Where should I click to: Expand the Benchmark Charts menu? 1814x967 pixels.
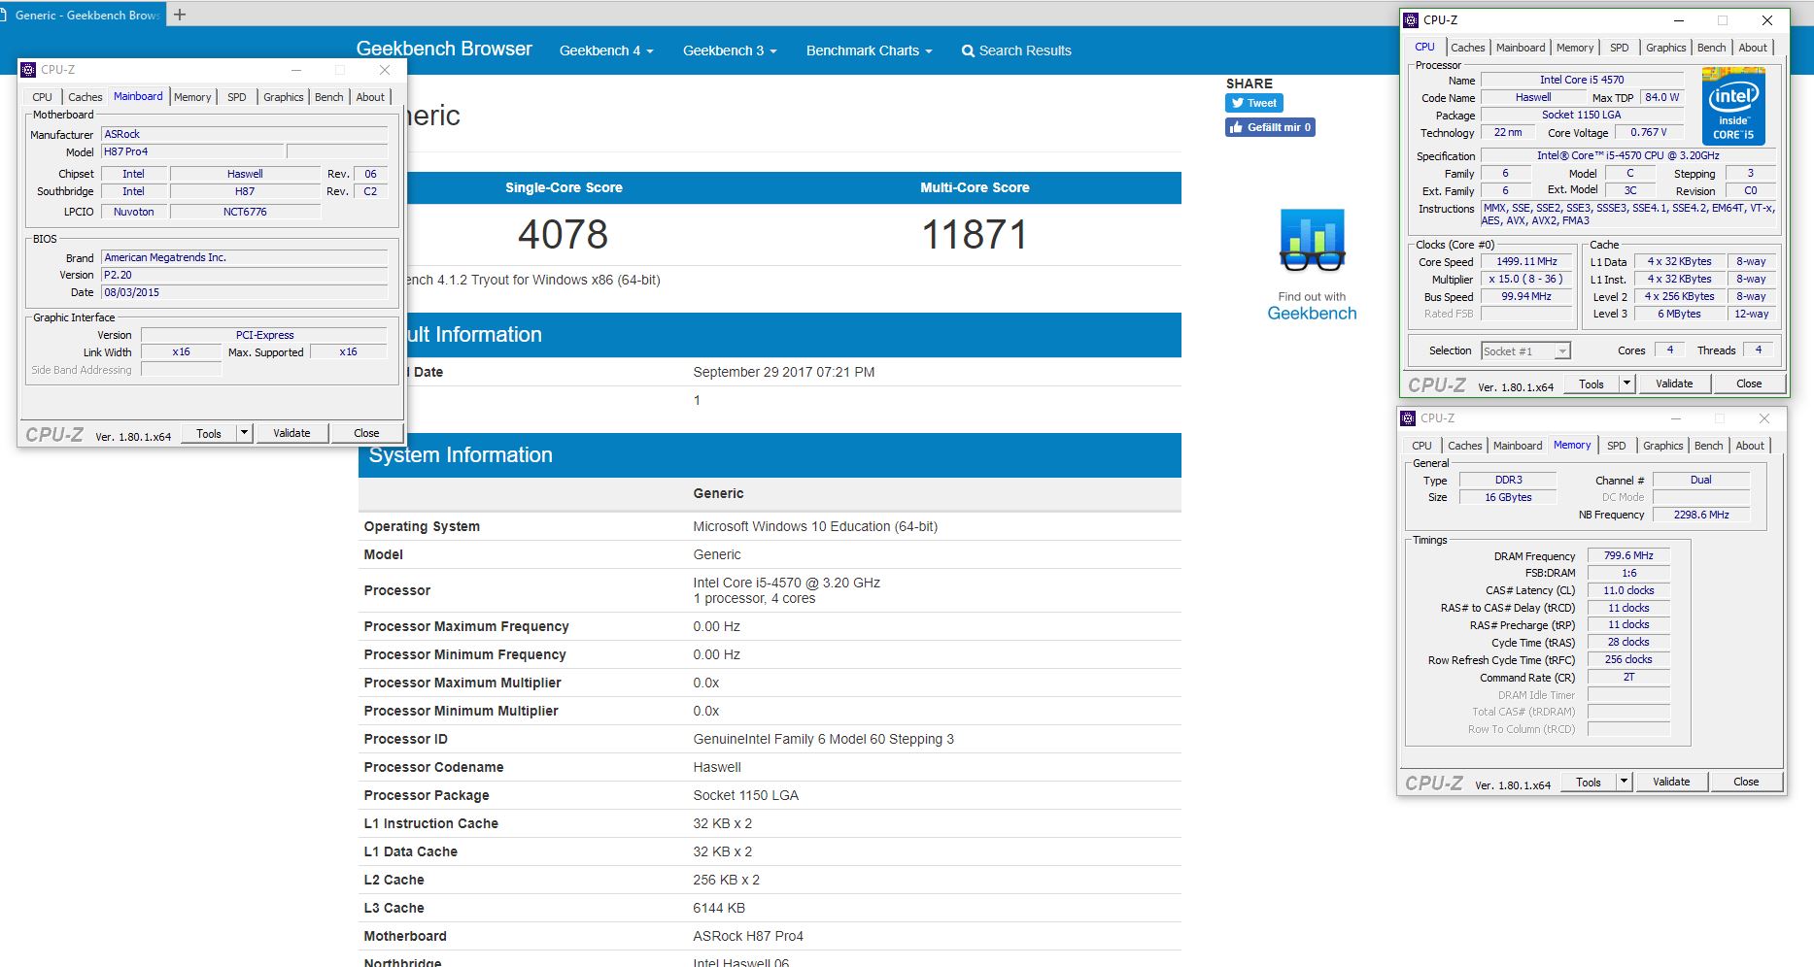(x=869, y=50)
